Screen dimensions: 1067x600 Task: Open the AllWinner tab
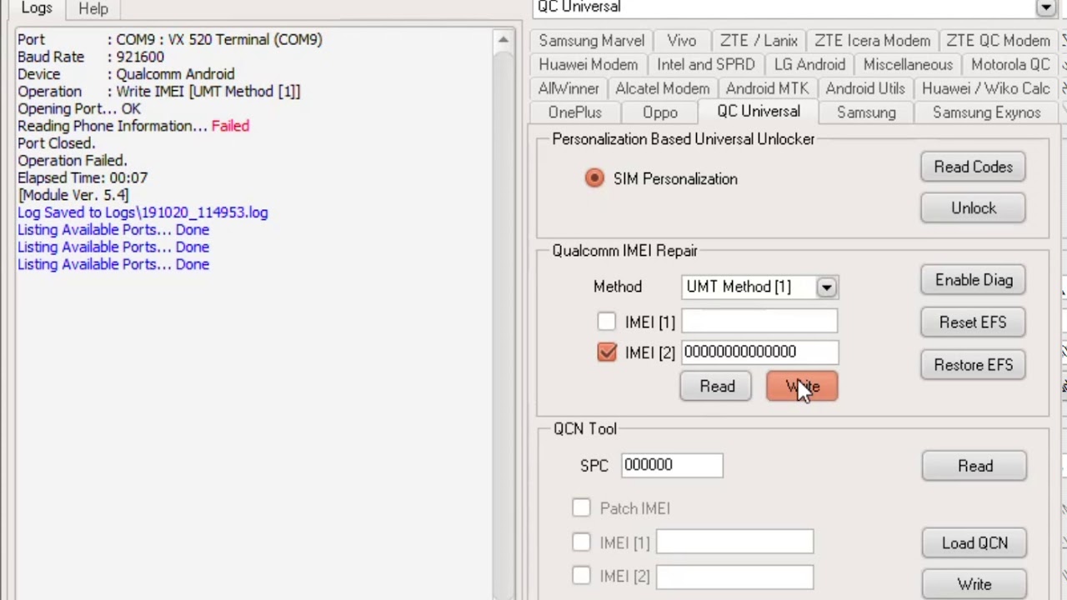tap(569, 88)
